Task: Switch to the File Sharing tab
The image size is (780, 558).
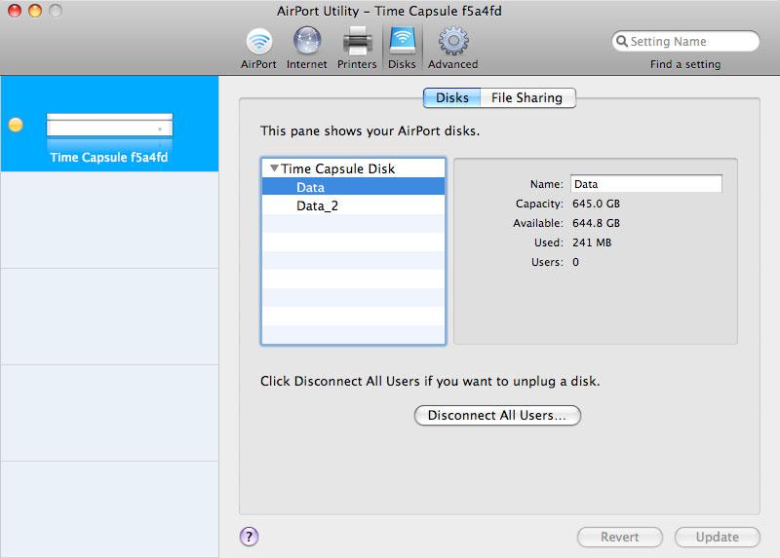Action: (527, 98)
